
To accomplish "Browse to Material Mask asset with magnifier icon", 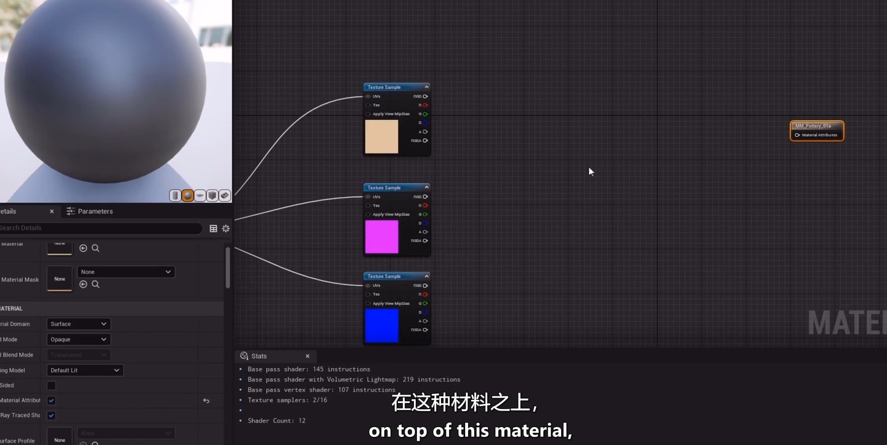I will click(95, 284).
